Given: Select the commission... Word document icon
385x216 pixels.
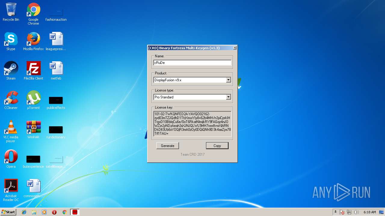Looking at the screenshot, I should coord(33,189).
